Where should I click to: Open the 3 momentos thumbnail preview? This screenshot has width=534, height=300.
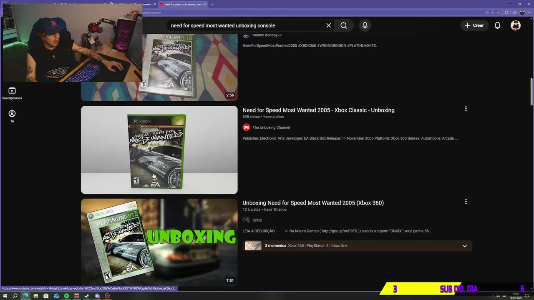point(253,246)
